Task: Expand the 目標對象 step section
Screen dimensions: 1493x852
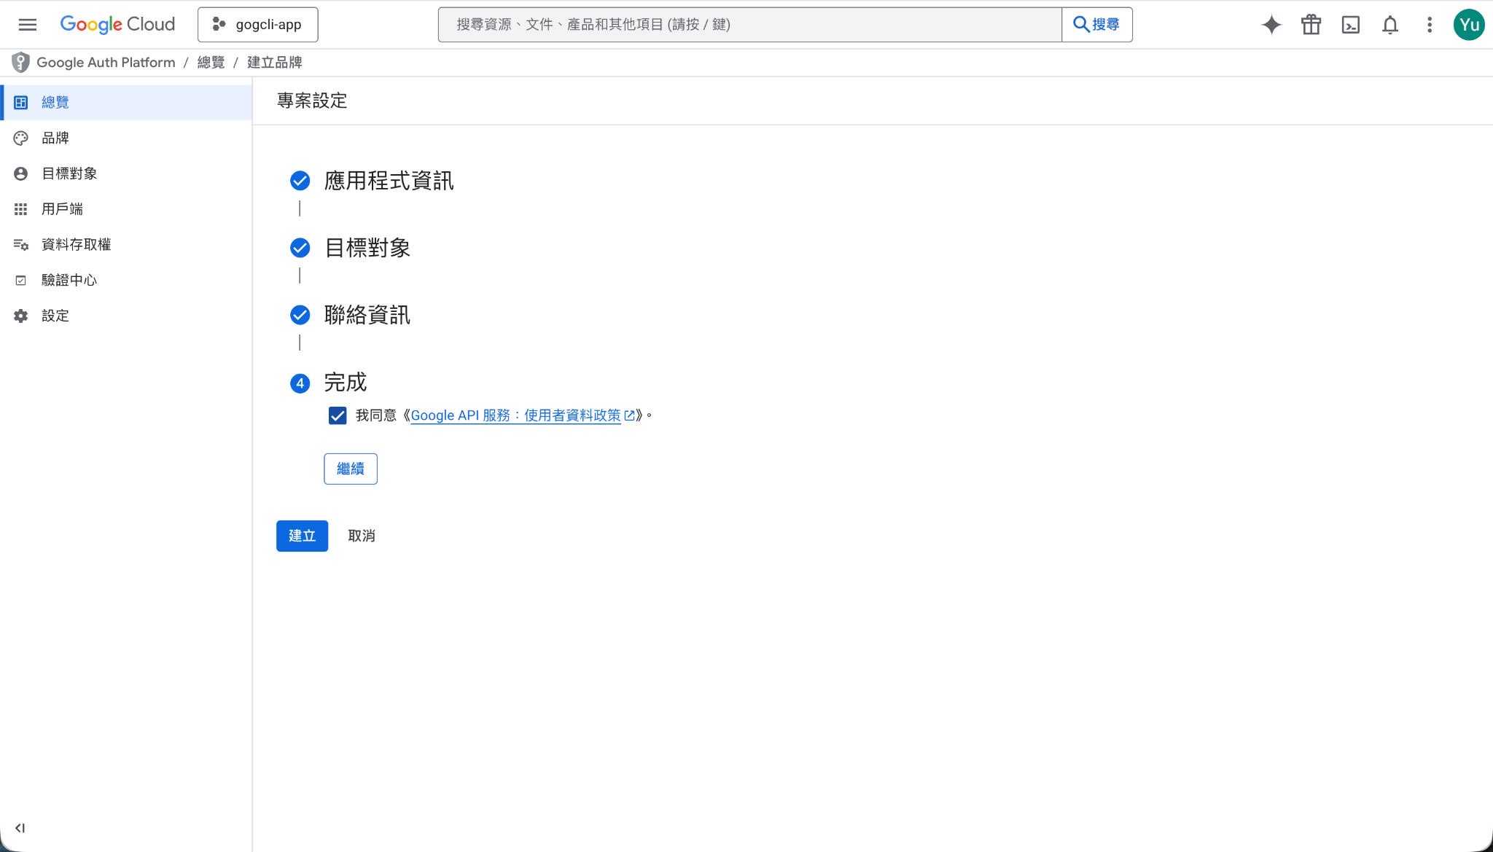Action: click(x=367, y=248)
